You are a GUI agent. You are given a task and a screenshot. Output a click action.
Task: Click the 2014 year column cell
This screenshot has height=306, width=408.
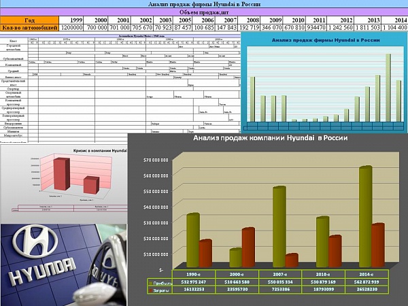[399, 20]
